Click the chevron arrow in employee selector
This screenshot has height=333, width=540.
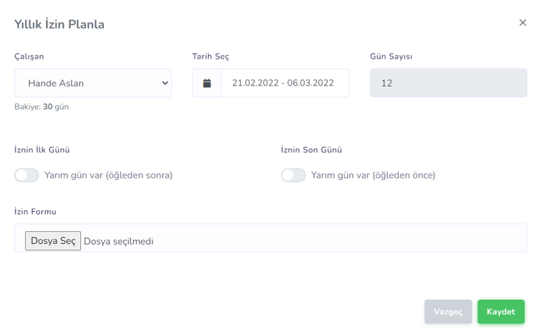point(165,83)
